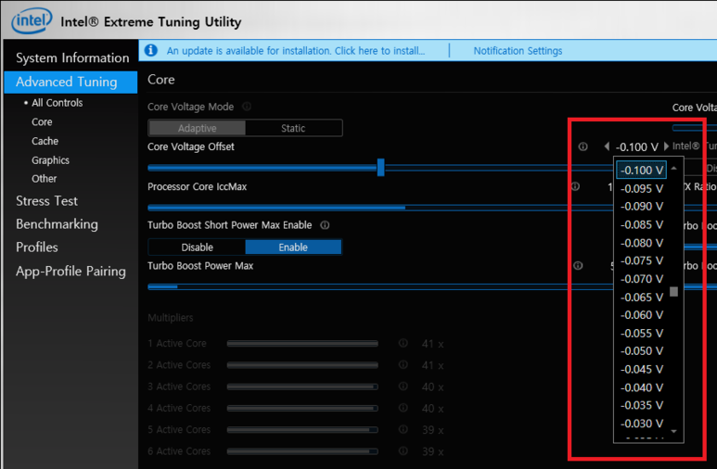Click info icon next to Turbo Boost Short Power Max Enable

pos(325,225)
